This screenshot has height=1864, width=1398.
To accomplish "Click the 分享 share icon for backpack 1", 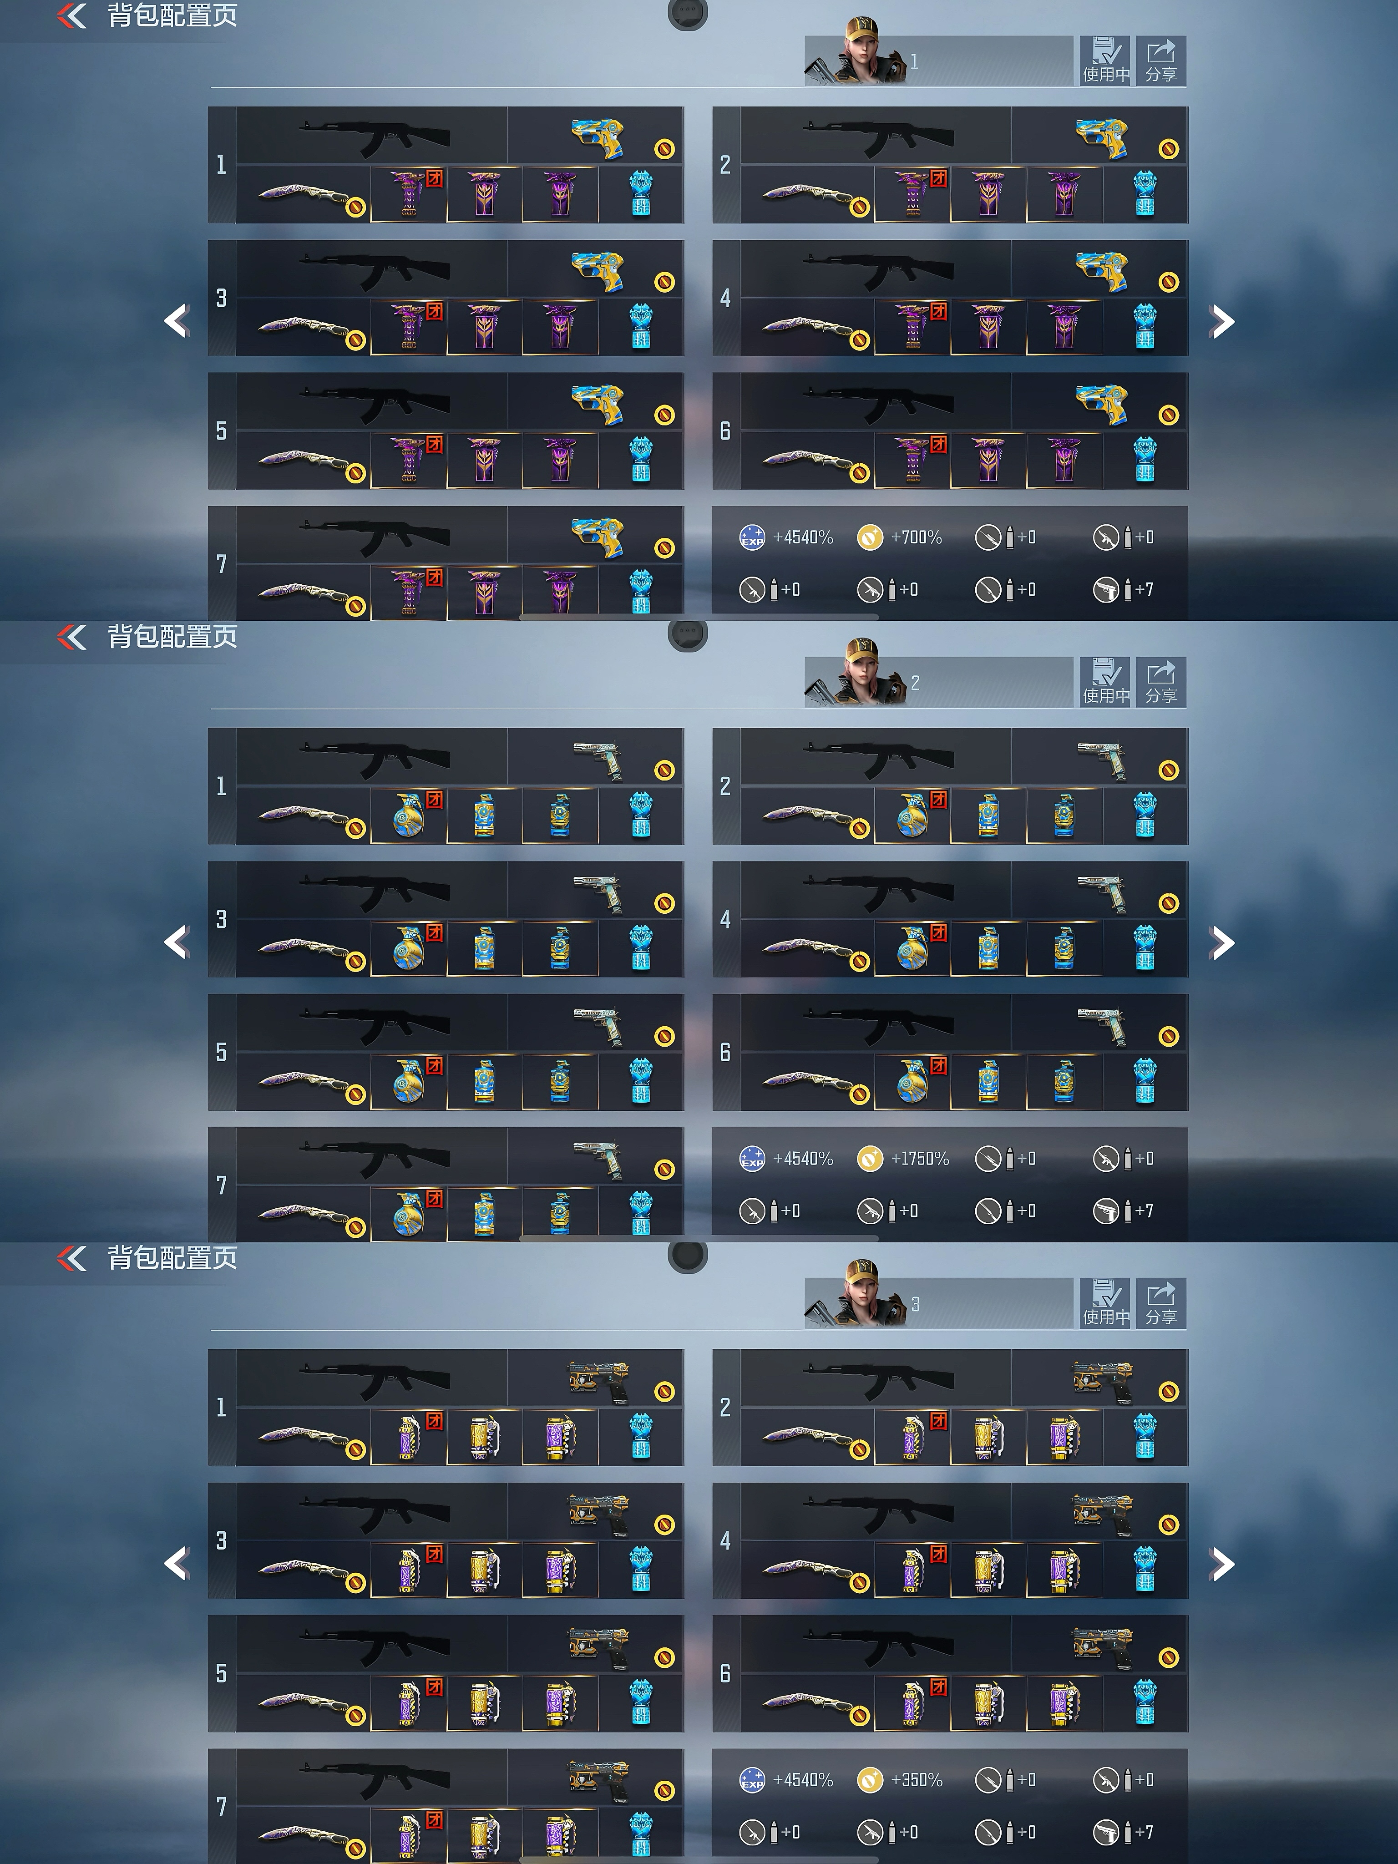I will tap(1160, 61).
